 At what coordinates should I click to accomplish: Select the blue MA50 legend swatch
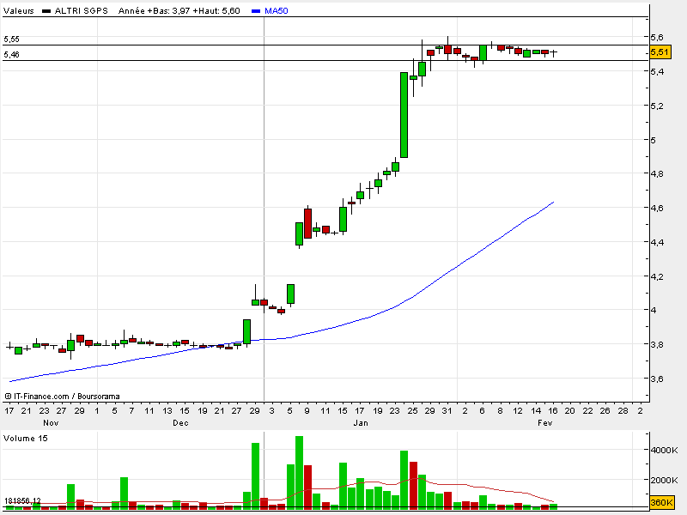click(256, 11)
